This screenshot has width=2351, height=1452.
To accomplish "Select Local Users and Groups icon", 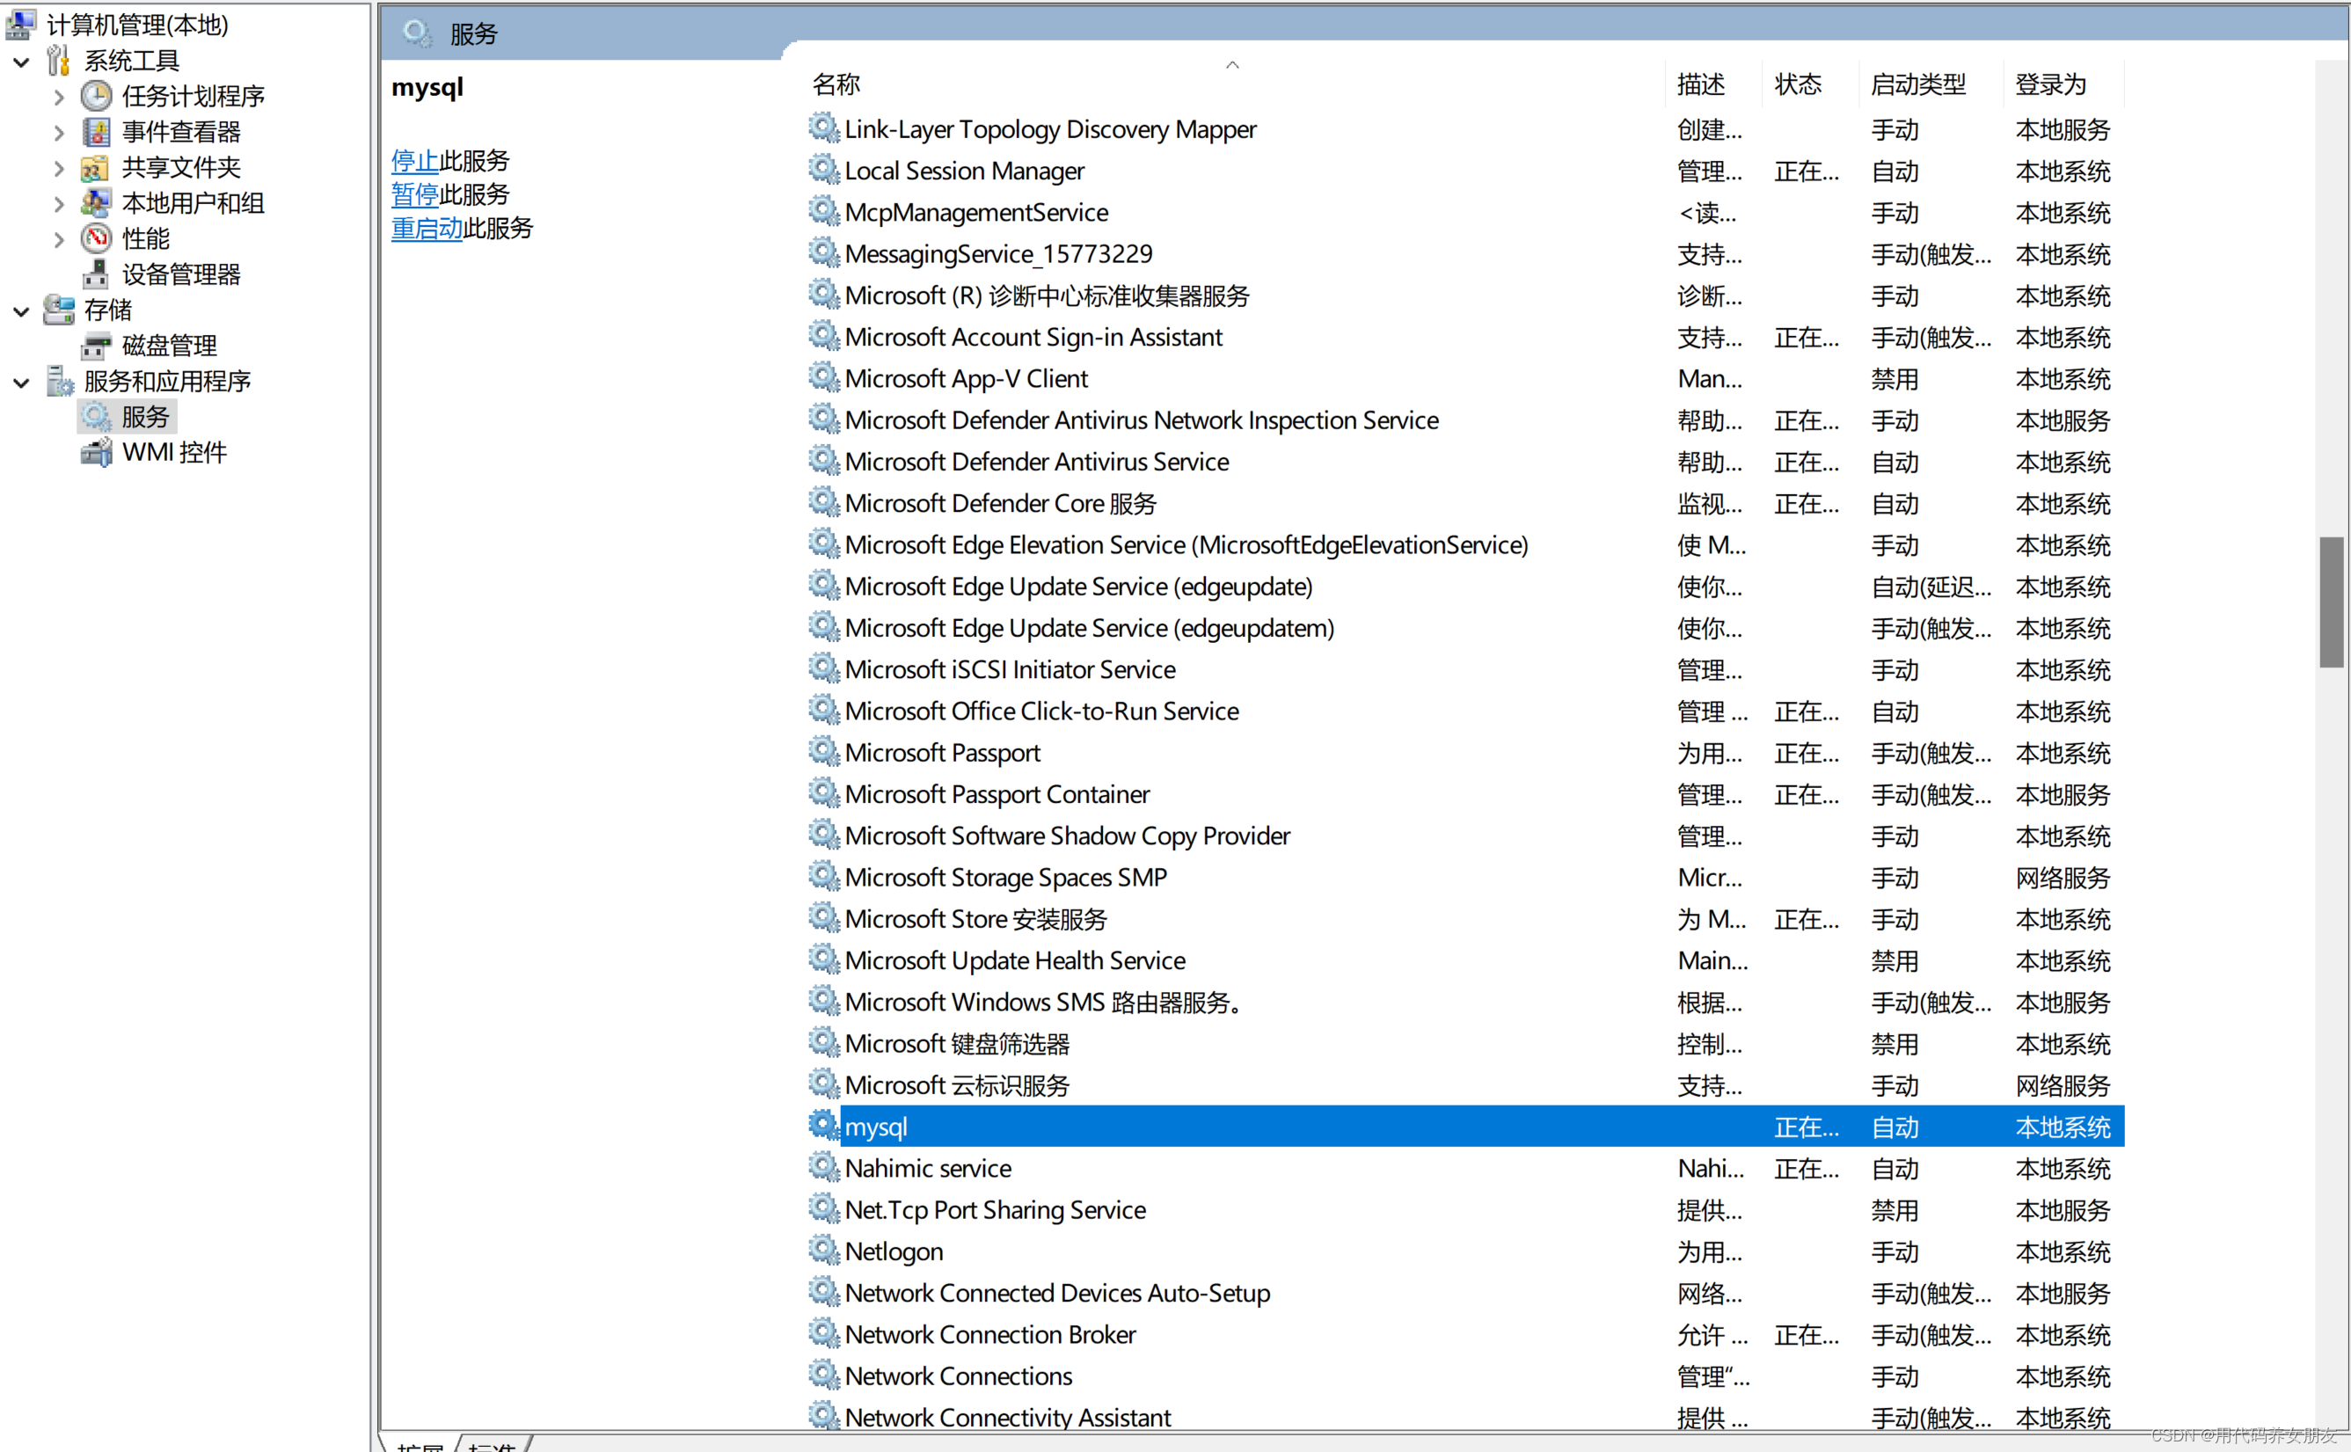I will coord(95,202).
